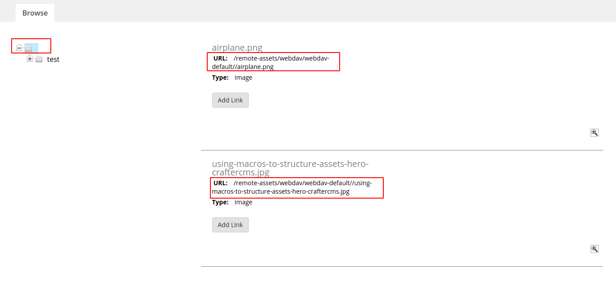The image size is (616, 305).
Task: Click the Type image label for airplane.png
Action: coord(243,77)
